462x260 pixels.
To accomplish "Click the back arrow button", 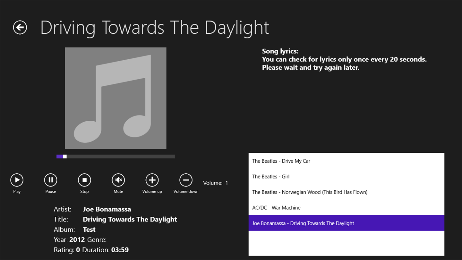I will click(x=20, y=28).
